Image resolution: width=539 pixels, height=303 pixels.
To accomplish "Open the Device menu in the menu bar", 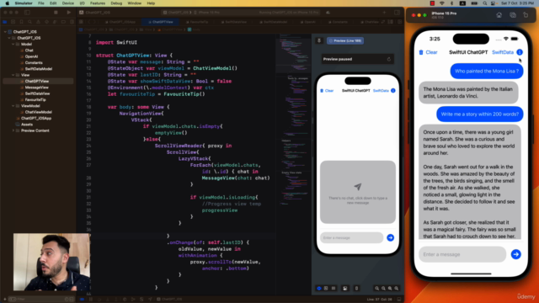I will [x=67, y=3].
